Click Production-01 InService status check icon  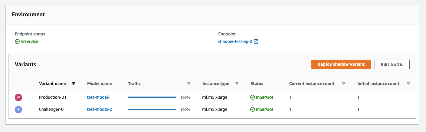coord(252,97)
